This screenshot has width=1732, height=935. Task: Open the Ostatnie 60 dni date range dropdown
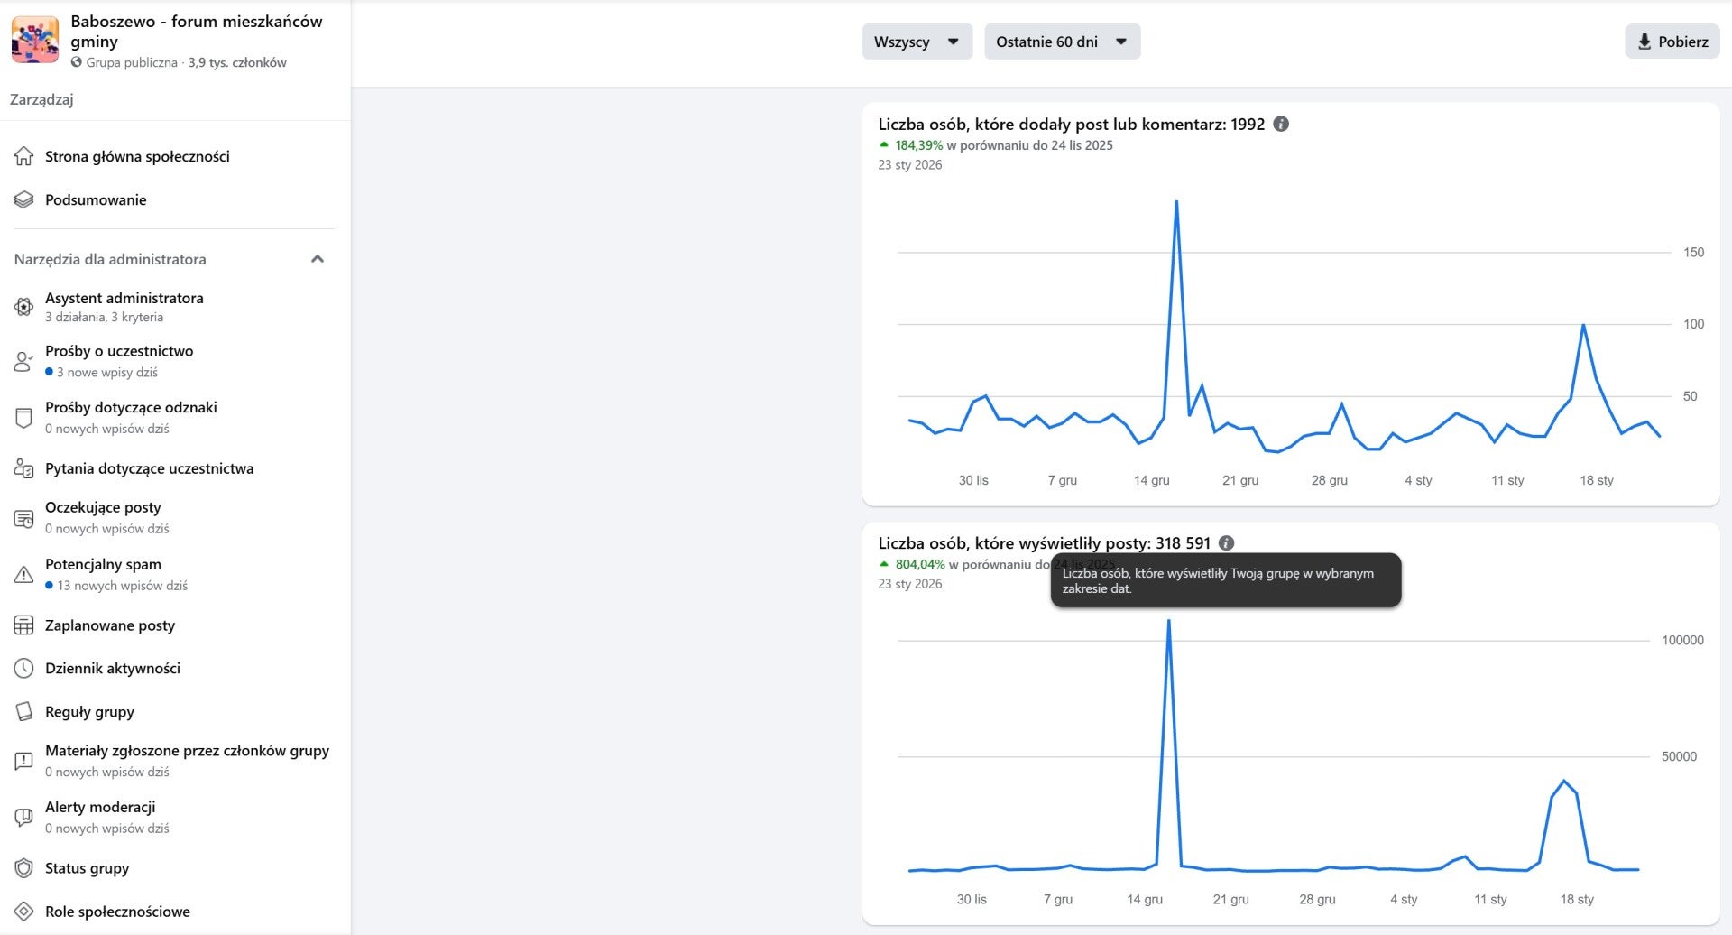click(1062, 42)
